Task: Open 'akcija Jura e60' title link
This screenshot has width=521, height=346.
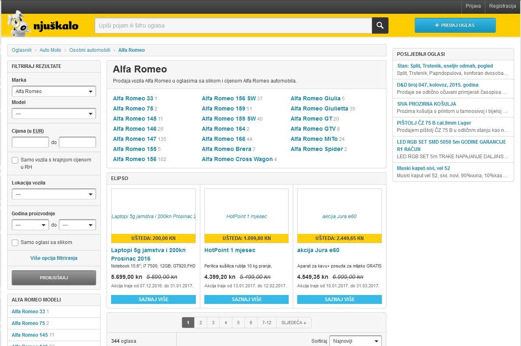Action: pos(318,250)
